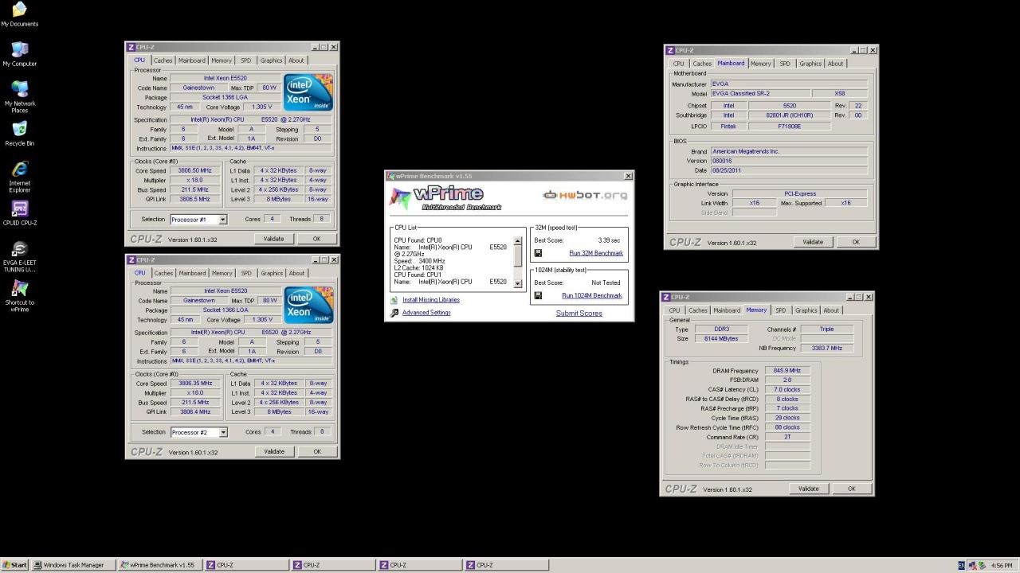
Task: Click Validate in the DDR3 Memory CPU-Z window
Action: [x=809, y=489]
